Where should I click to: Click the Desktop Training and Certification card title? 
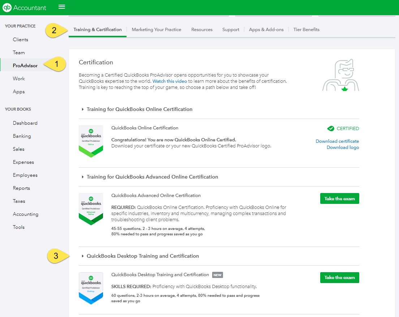(x=160, y=275)
